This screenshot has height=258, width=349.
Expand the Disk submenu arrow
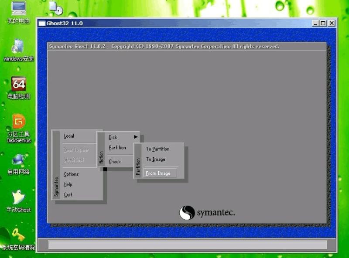pos(136,137)
